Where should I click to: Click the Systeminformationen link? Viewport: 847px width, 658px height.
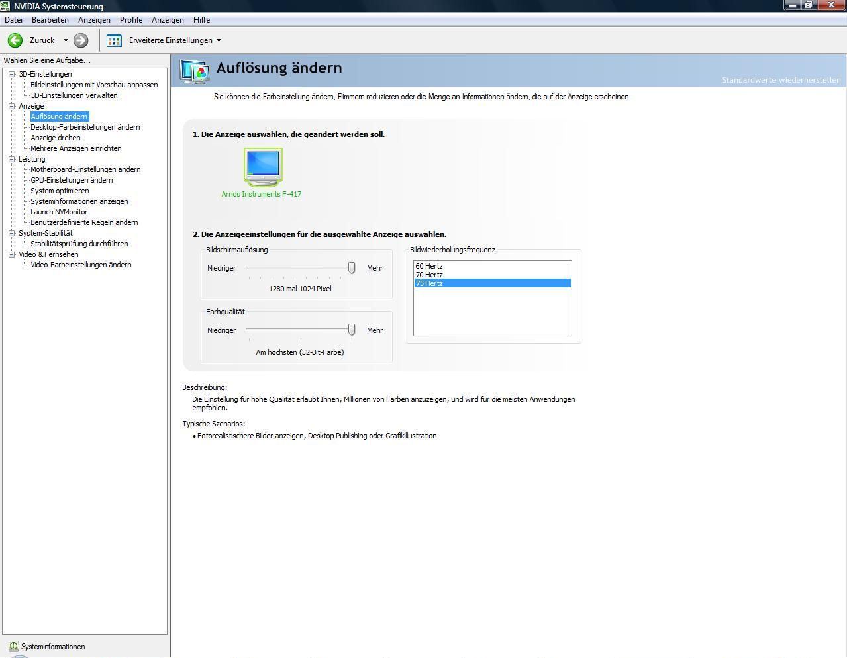point(53,647)
